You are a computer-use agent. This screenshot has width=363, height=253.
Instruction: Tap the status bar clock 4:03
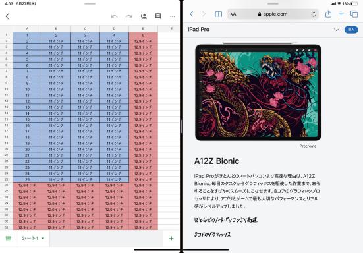click(9, 4)
